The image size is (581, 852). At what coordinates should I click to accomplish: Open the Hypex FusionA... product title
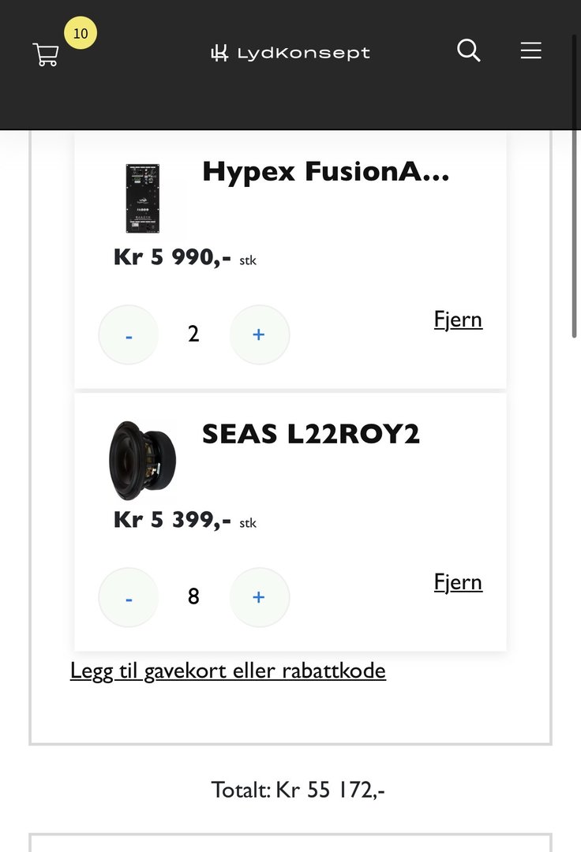point(325,172)
